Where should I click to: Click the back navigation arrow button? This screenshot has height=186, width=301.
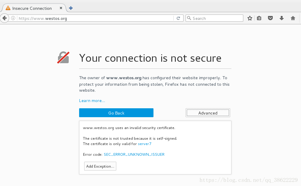point(4,18)
